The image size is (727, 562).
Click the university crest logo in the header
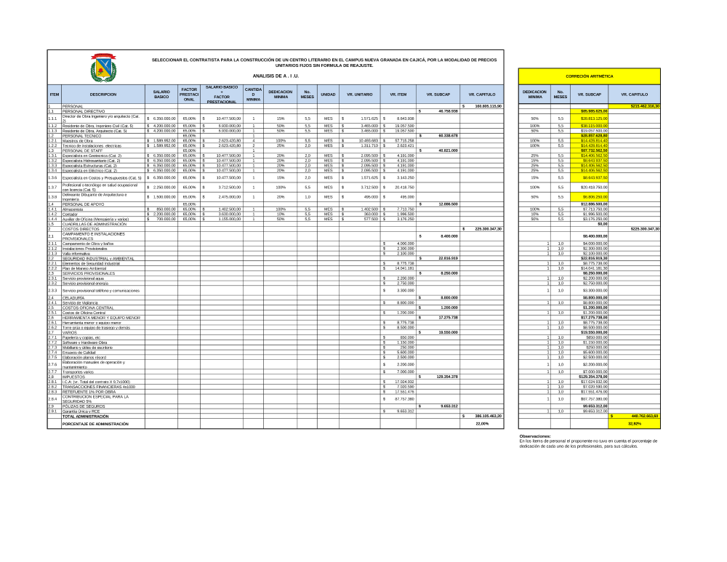point(103,68)
